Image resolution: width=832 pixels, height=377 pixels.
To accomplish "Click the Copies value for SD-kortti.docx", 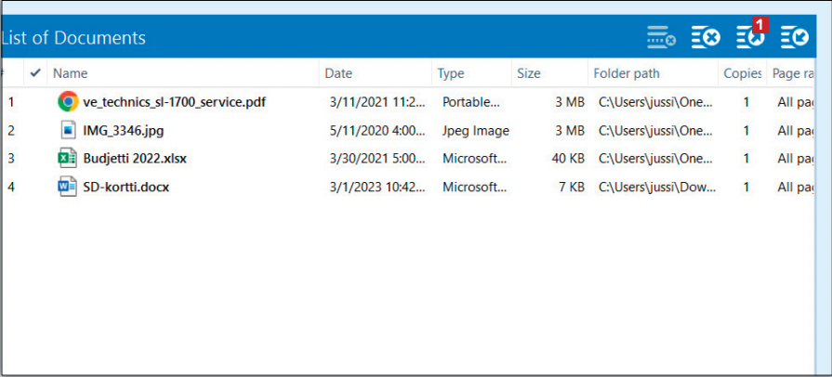I will 746,187.
